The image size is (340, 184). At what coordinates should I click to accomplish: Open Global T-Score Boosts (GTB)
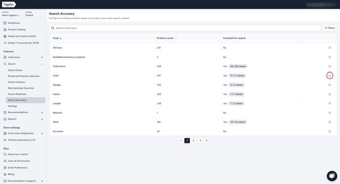[23, 43]
